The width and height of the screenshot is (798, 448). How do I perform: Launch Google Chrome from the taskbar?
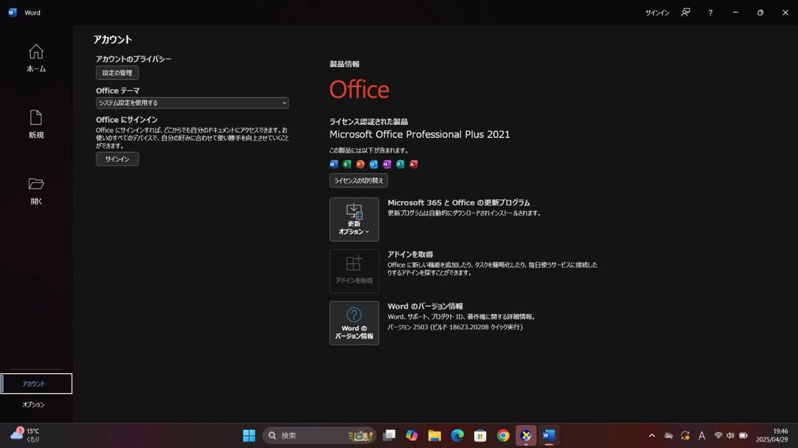pos(503,435)
